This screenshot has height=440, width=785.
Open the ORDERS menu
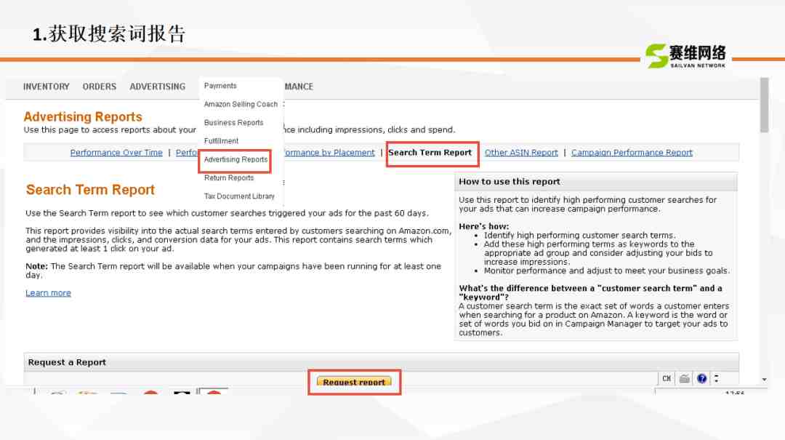[x=99, y=87]
